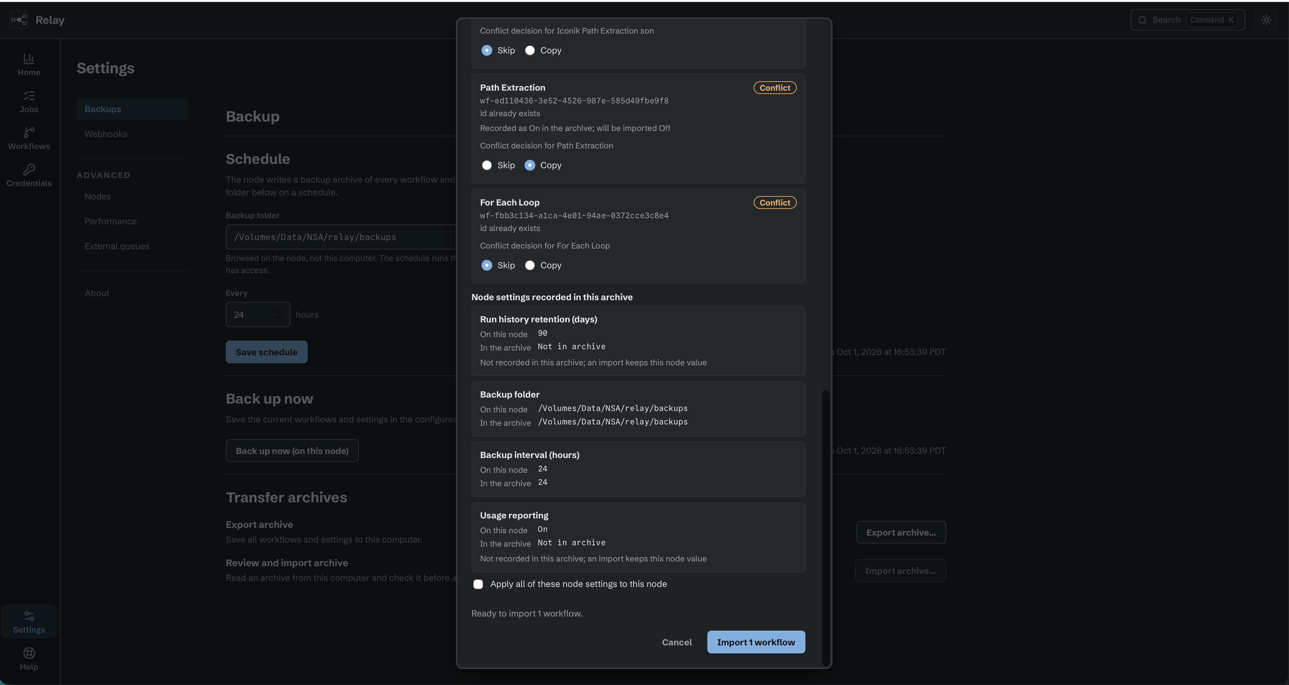The width and height of the screenshot is (1289, 685).
Task: Click 'Ready to import 1 workflow.' text
Action: pyautogui.click(x=527, y=613)
